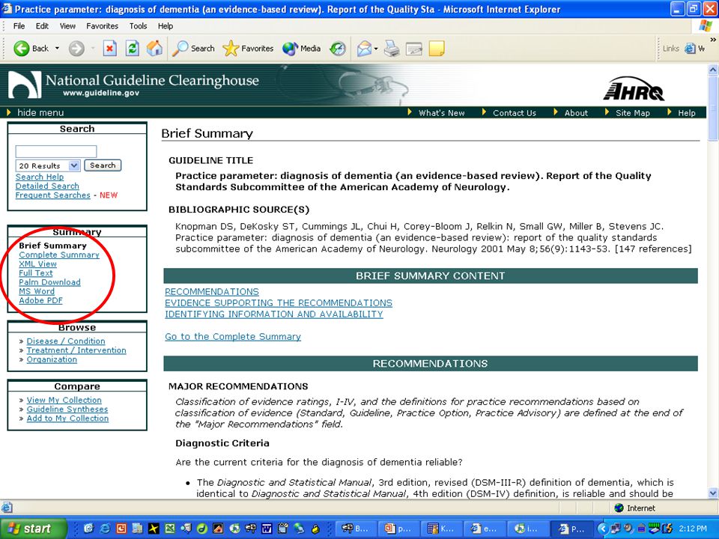Open the Complete Summary sidebar link
Image resolution: width=719 pixels, height=539 pixels.
tap(58, 255)
